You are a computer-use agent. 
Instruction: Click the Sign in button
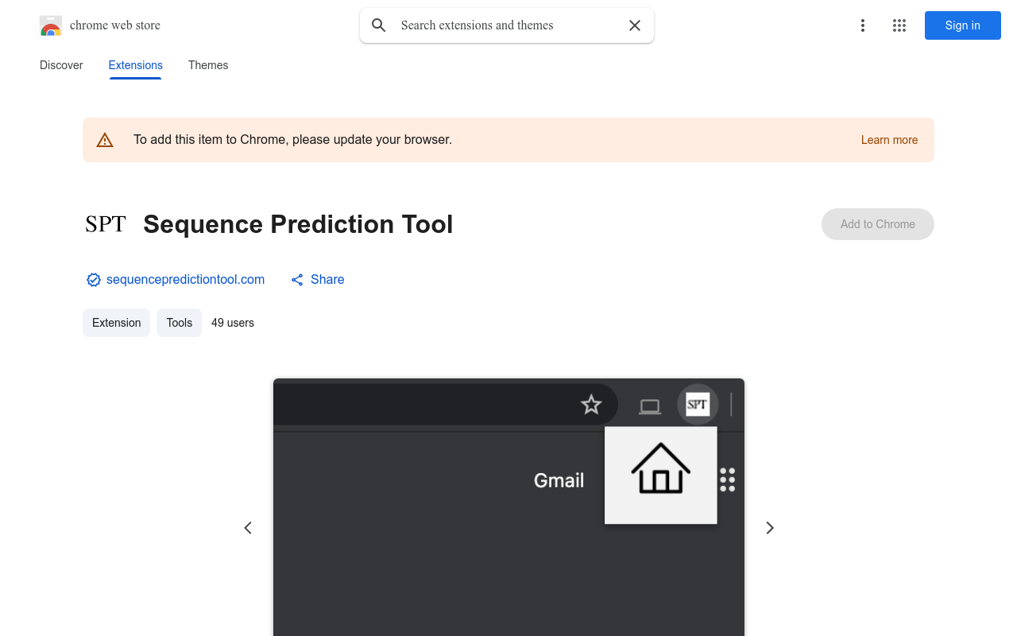[x=963, y=25]
